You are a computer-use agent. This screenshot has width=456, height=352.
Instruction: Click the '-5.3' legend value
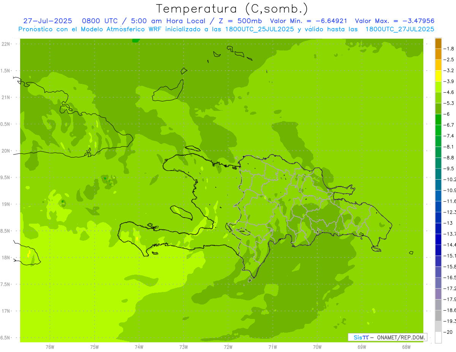pyautogui.click(x=449, y=103)
